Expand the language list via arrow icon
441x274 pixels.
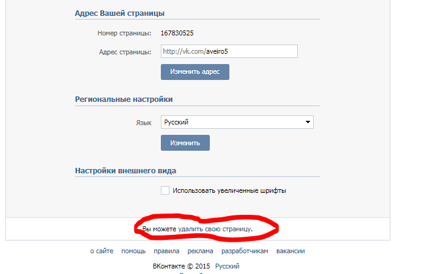click(308, 122)
